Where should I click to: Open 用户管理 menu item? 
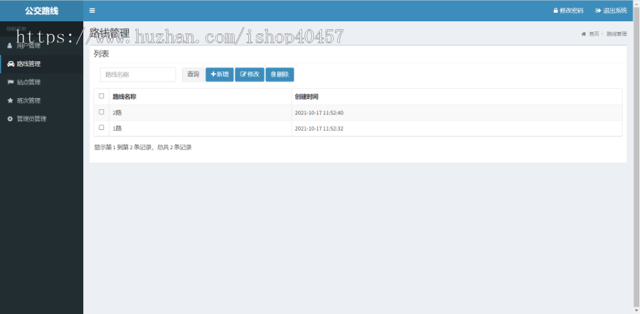[x=42, y=45]
